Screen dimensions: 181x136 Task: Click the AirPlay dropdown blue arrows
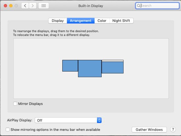pyautogui.click(x=99, y=120)
